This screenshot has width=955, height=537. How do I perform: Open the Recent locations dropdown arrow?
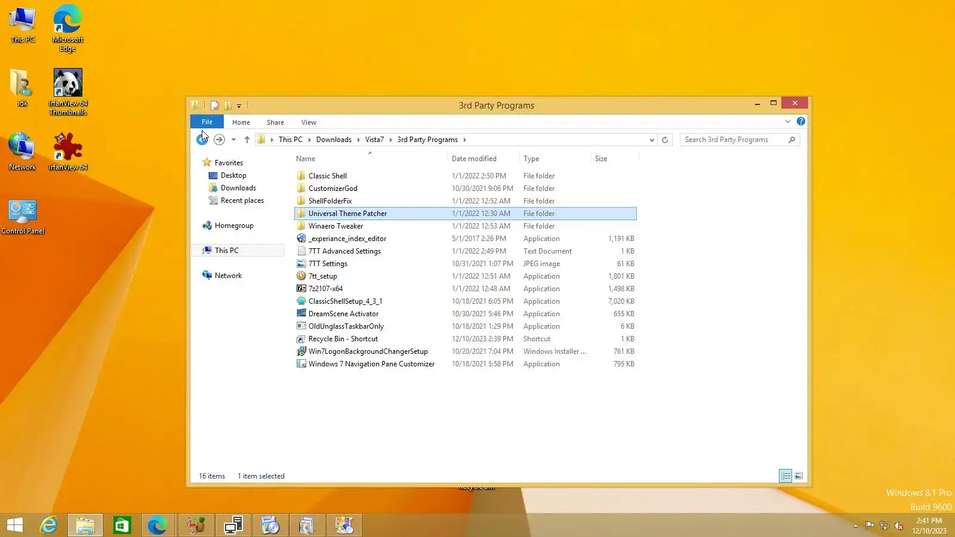point(233,140)
